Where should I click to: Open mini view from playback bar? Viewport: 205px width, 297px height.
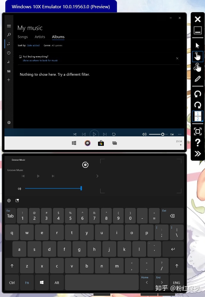172,134
